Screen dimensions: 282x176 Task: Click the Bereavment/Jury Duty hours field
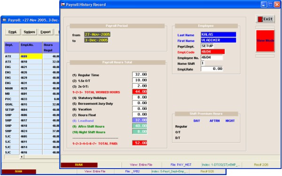pos(140,103)
